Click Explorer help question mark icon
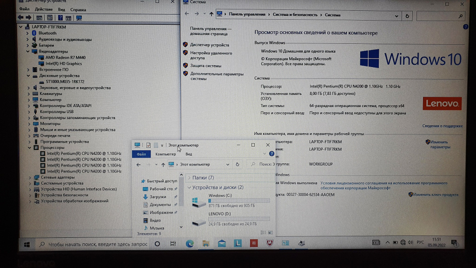The width and height of the screenshot is (476, 268). 272,154
